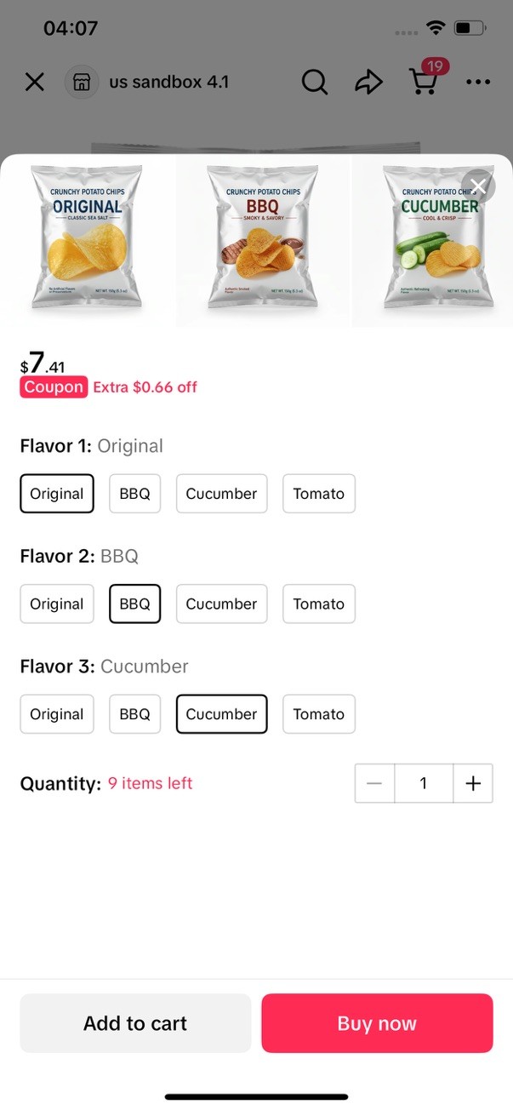Increase quantity with the plus button
Screen dimensions: 513x1110
[473, 783]
